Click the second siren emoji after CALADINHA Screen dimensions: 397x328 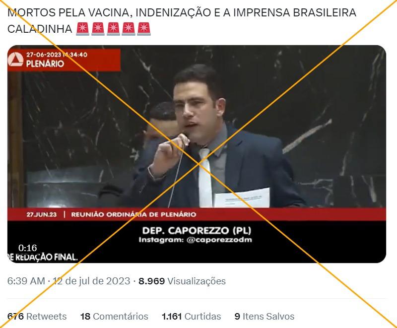click(x=98, y=29)
